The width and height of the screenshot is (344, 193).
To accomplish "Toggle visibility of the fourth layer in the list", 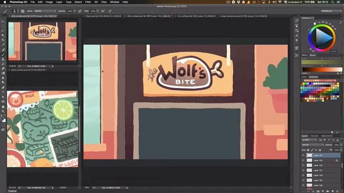I will tap(303, 170).
